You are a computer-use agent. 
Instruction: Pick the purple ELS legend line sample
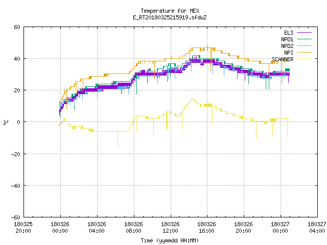304,33
